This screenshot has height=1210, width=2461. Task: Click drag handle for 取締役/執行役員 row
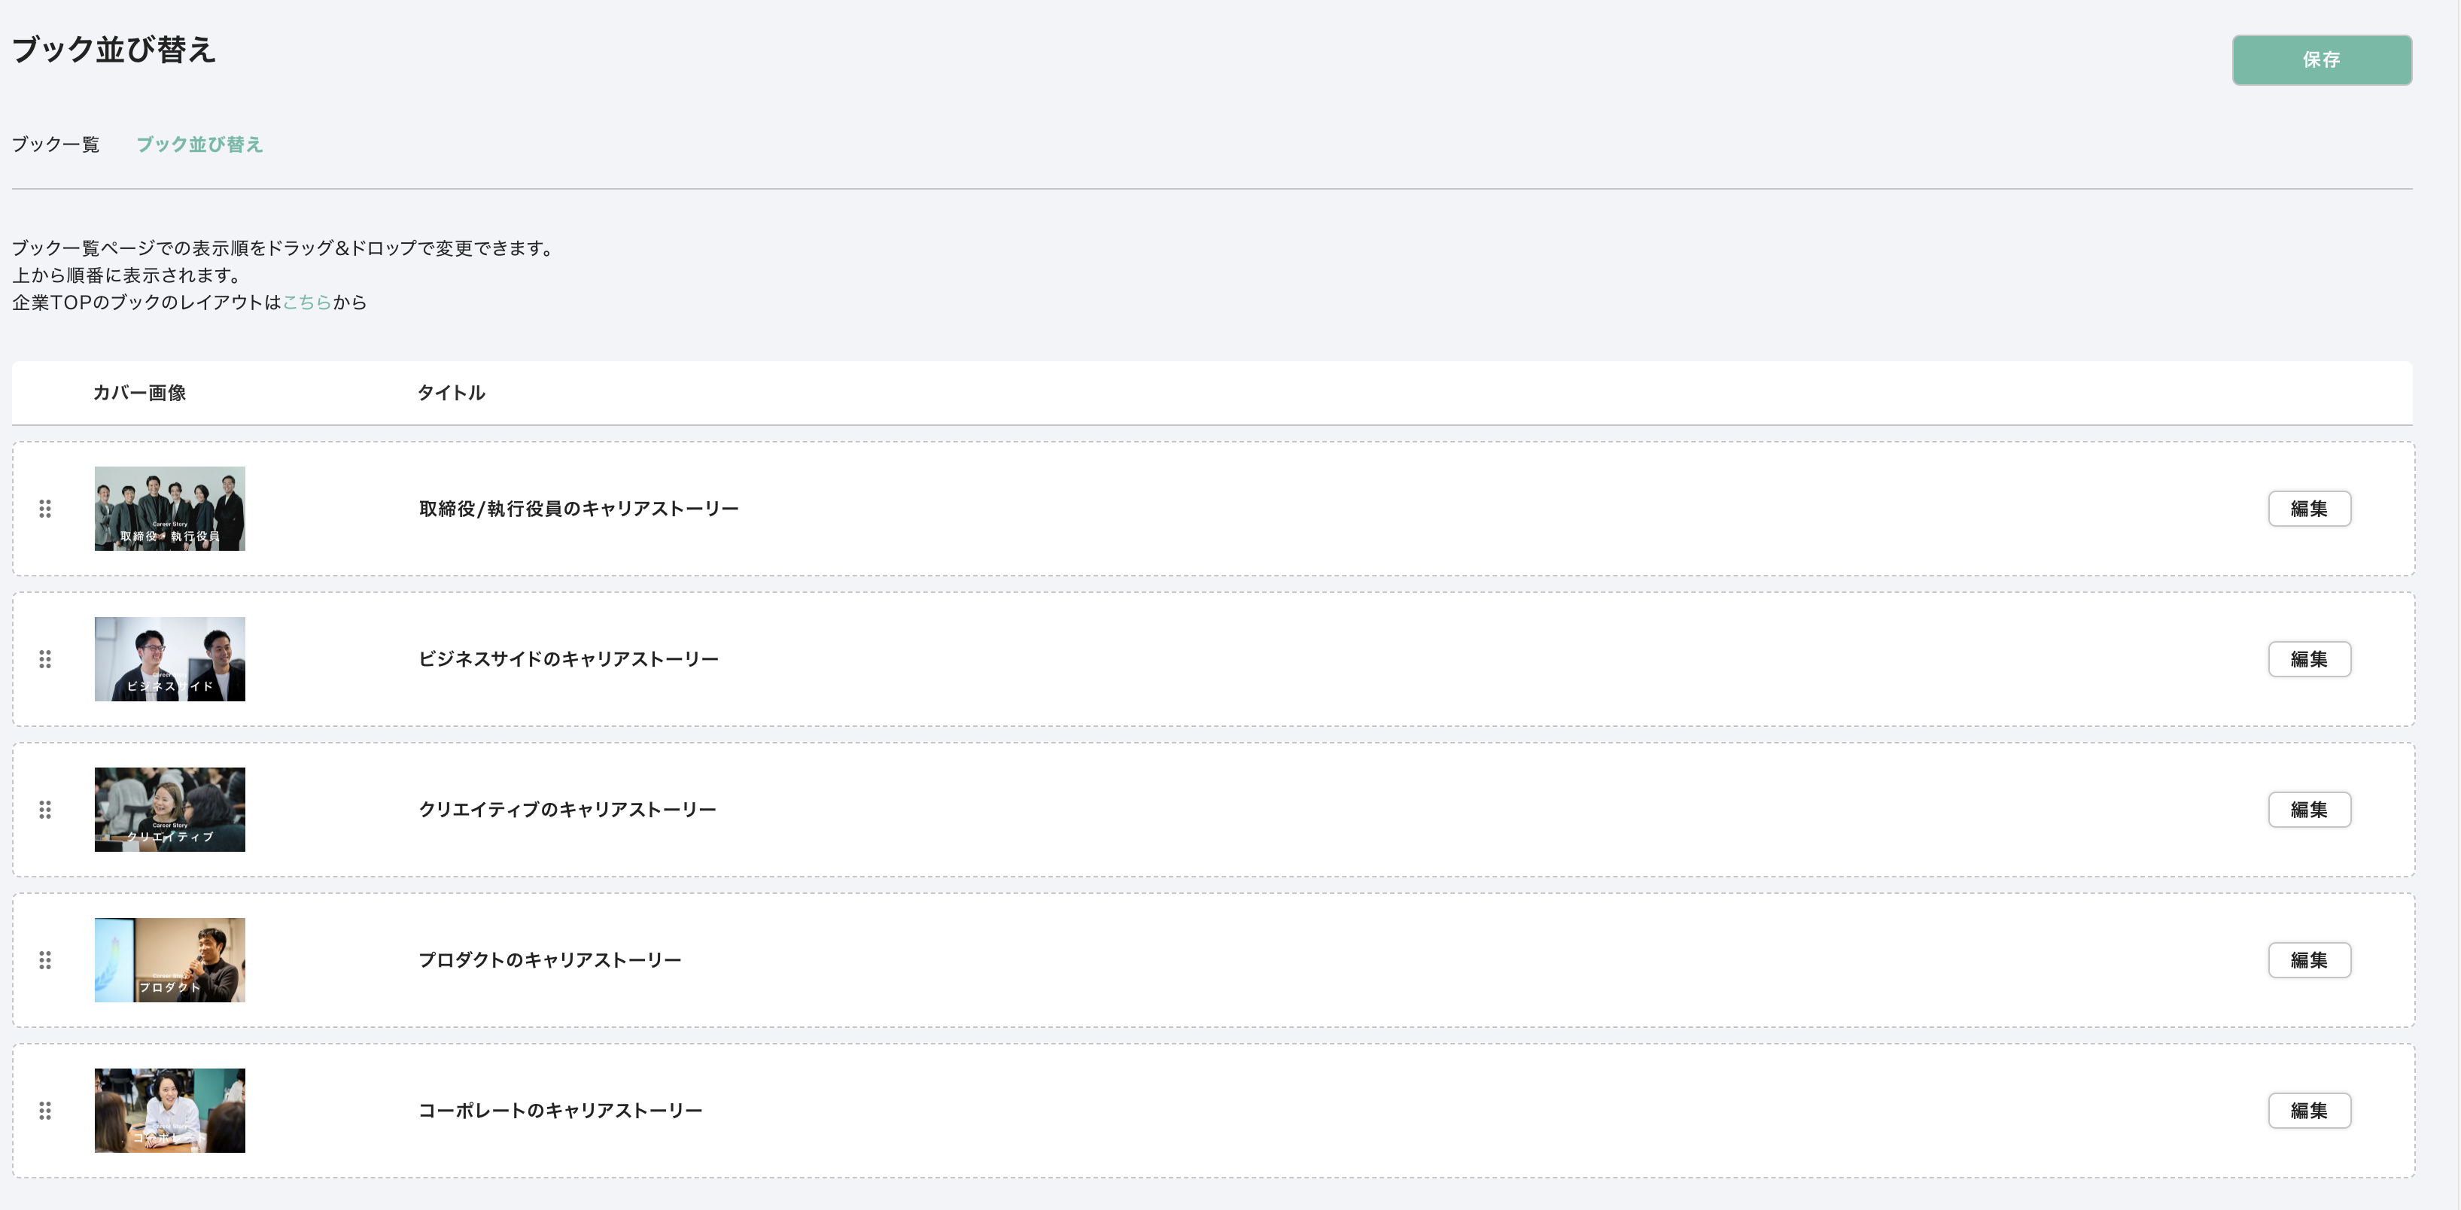click(45, 509)
